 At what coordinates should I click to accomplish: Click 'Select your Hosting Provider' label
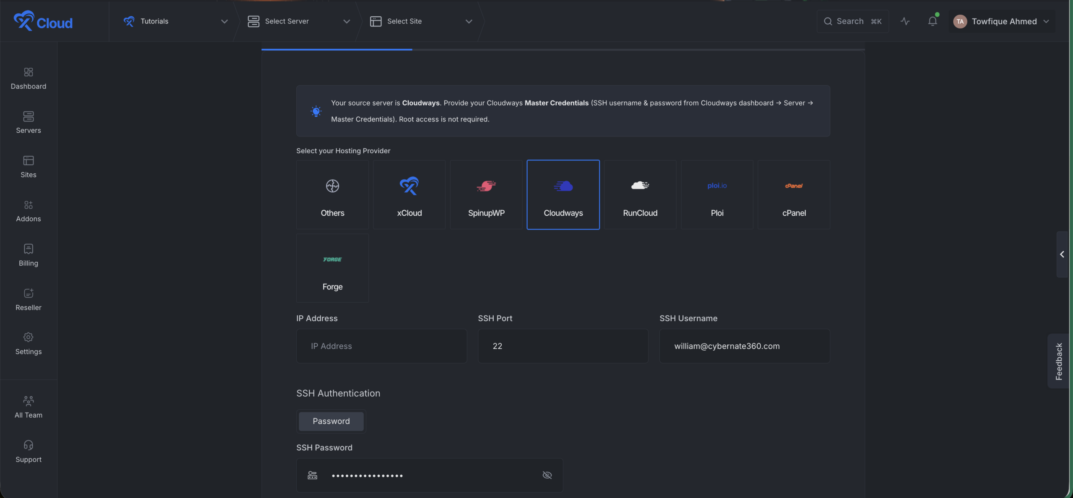[343, 151]
